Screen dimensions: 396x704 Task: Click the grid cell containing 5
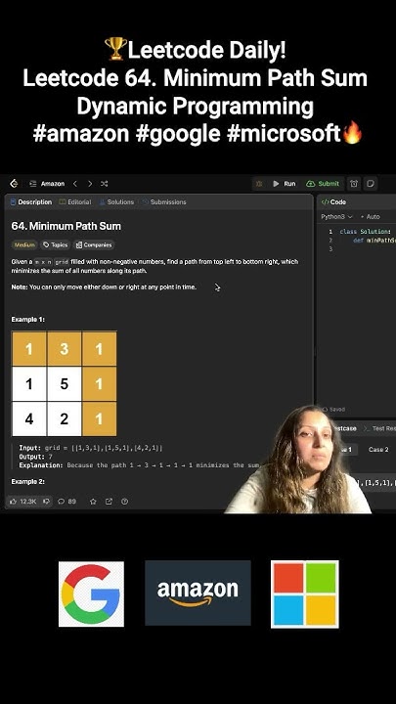[x=65, y=384]
